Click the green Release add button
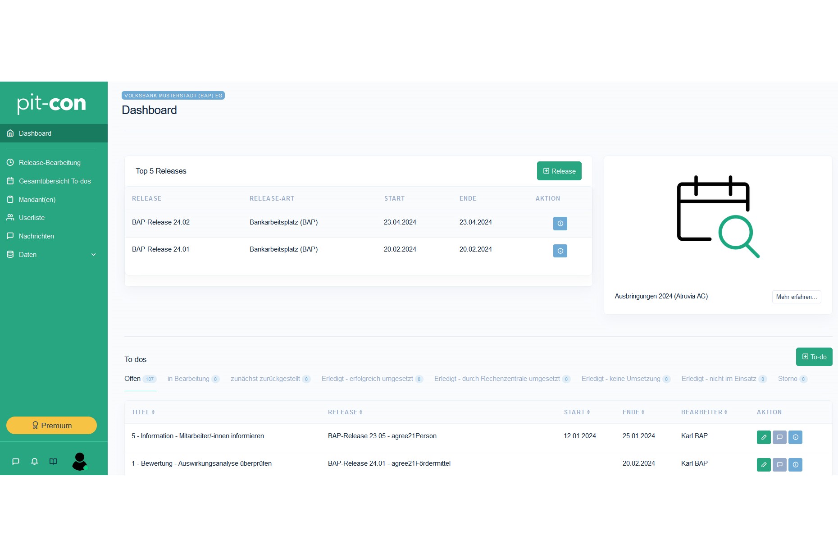Image resolution: width=838 pixels, height=559 pixels. tap(559, 171)
